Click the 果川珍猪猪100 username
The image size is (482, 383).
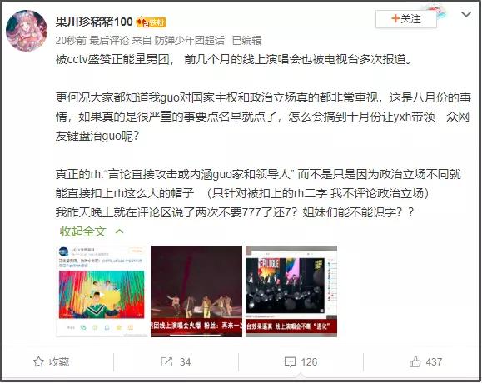94,22
